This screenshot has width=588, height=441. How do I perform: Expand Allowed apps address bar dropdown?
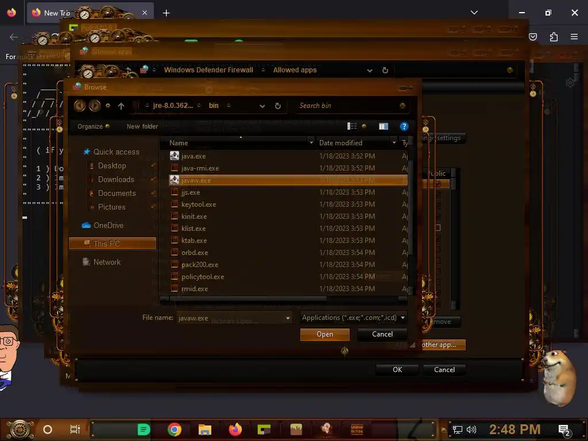[370, 71]
